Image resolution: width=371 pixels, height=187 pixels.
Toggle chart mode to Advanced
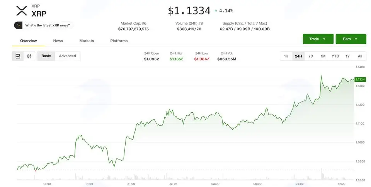(67, 56)
